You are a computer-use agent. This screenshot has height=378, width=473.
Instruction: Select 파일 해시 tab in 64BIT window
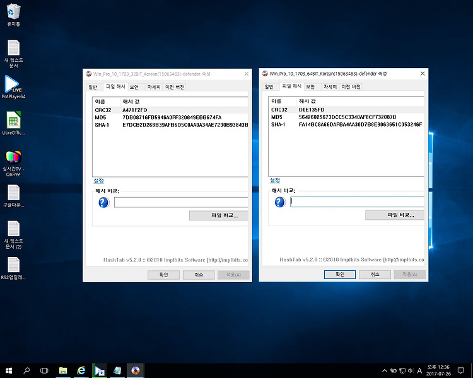coord(292,86)
